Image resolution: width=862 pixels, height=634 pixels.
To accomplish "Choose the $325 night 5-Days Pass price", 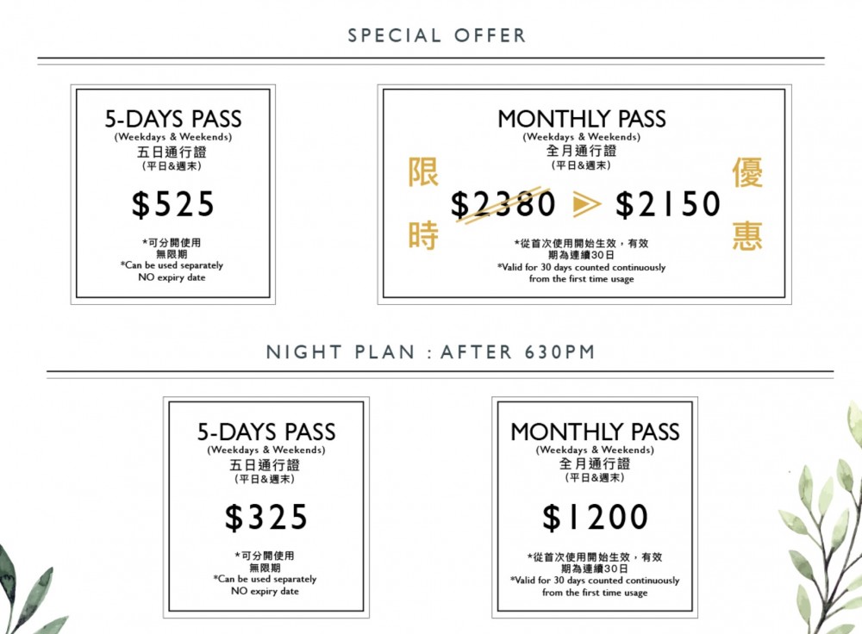I will click(x=266, y=517).
